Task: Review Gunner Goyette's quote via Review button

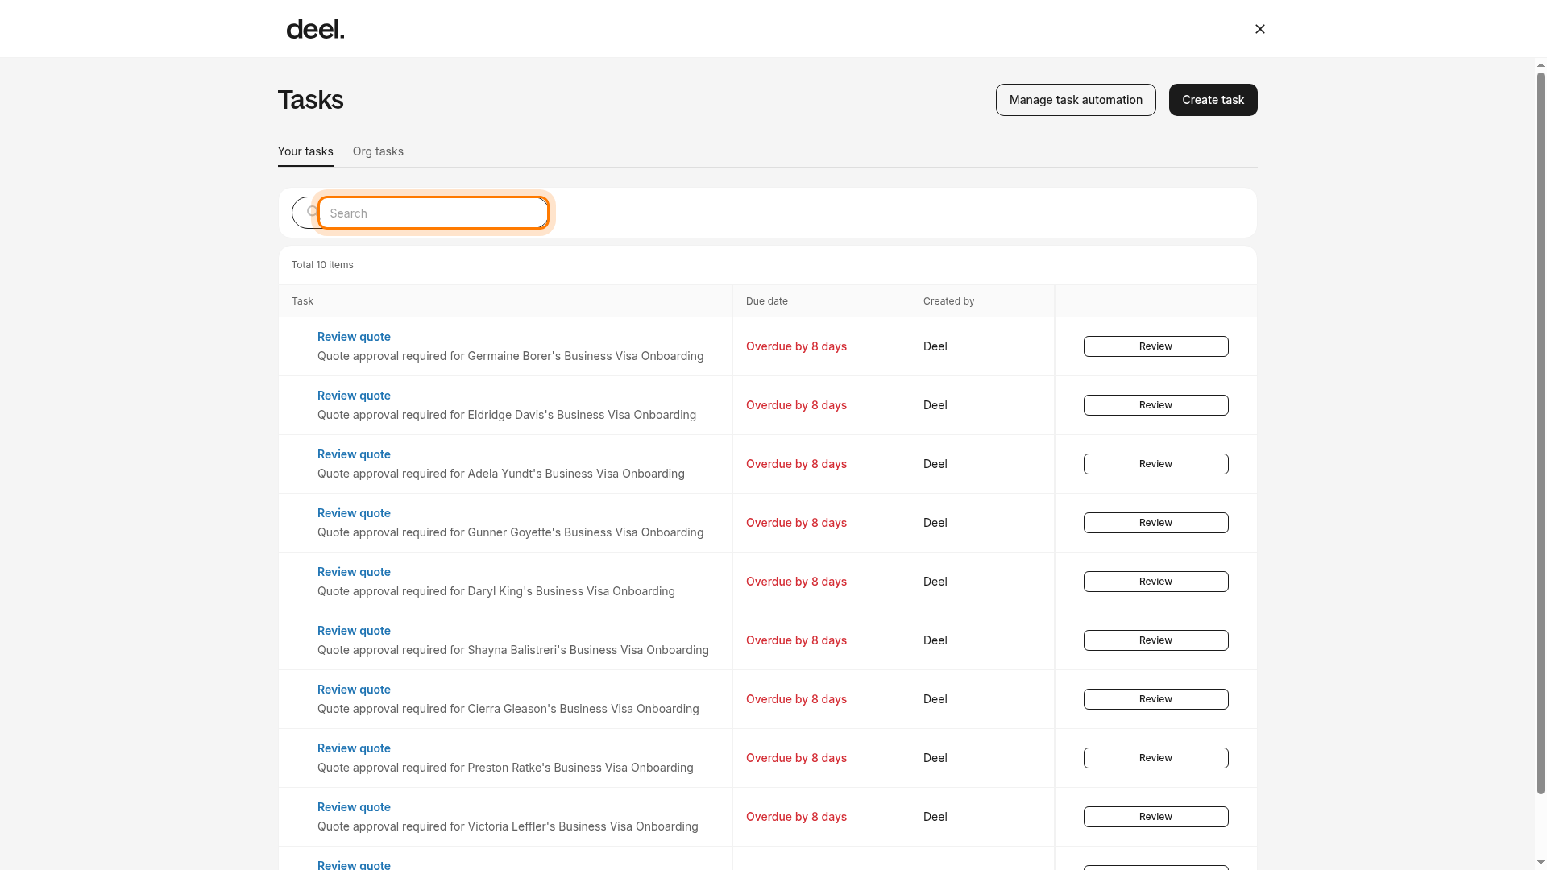Action: tap(1155, 523)
